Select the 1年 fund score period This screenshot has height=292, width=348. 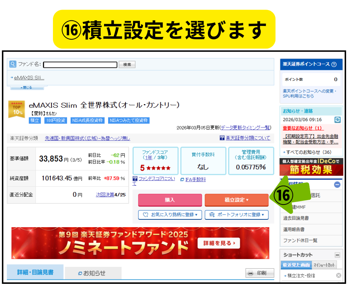pos(149,157)
